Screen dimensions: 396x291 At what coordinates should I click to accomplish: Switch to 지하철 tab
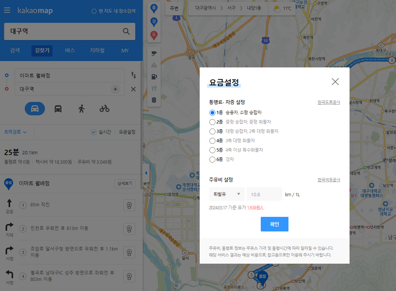tap(97, 51)
